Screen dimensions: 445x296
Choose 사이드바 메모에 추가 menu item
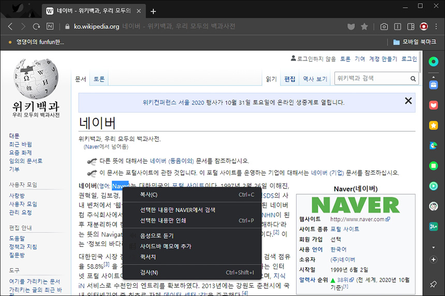pyautogui.click(x=192, y=246)
